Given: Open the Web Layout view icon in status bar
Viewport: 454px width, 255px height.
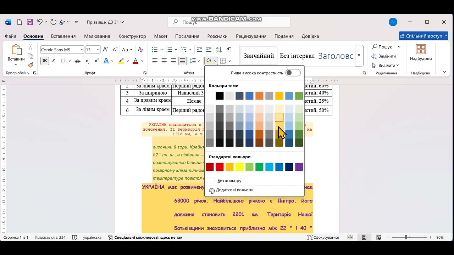Looking at the screenshot, I should (x=378, y=237).
